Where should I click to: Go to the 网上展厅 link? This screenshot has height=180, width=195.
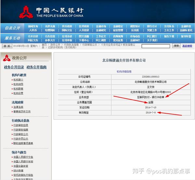[x=152, y=36]
